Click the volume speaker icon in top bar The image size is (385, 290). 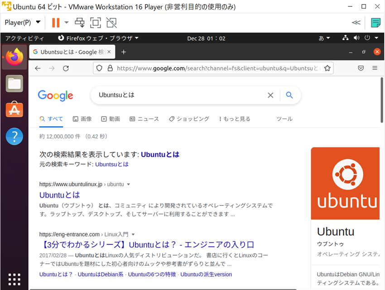point(356,38)
